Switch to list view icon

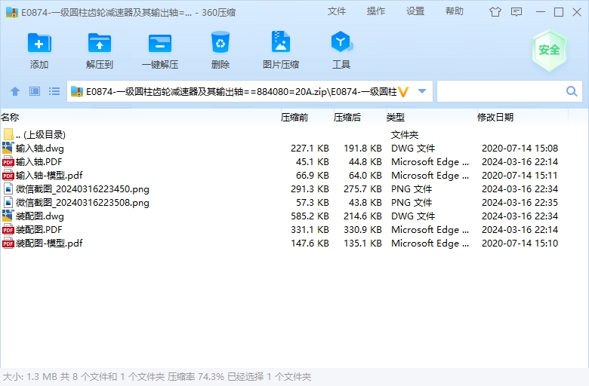[54, 91]
